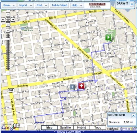Switch to Topo view

click(x=98, y=127)
